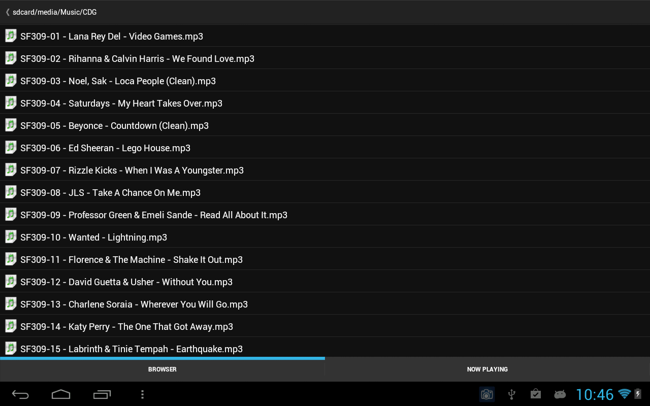Tap the USB connection status icon
650x406 pixels.
click(511, 394)
